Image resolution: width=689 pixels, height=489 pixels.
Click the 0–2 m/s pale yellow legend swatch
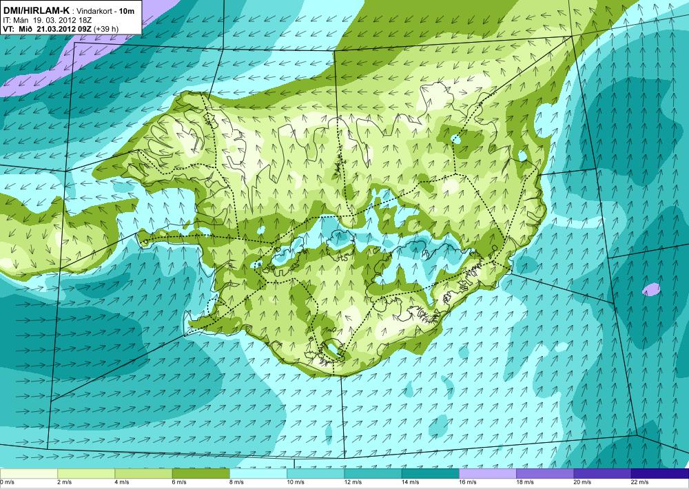pos(28,474)
